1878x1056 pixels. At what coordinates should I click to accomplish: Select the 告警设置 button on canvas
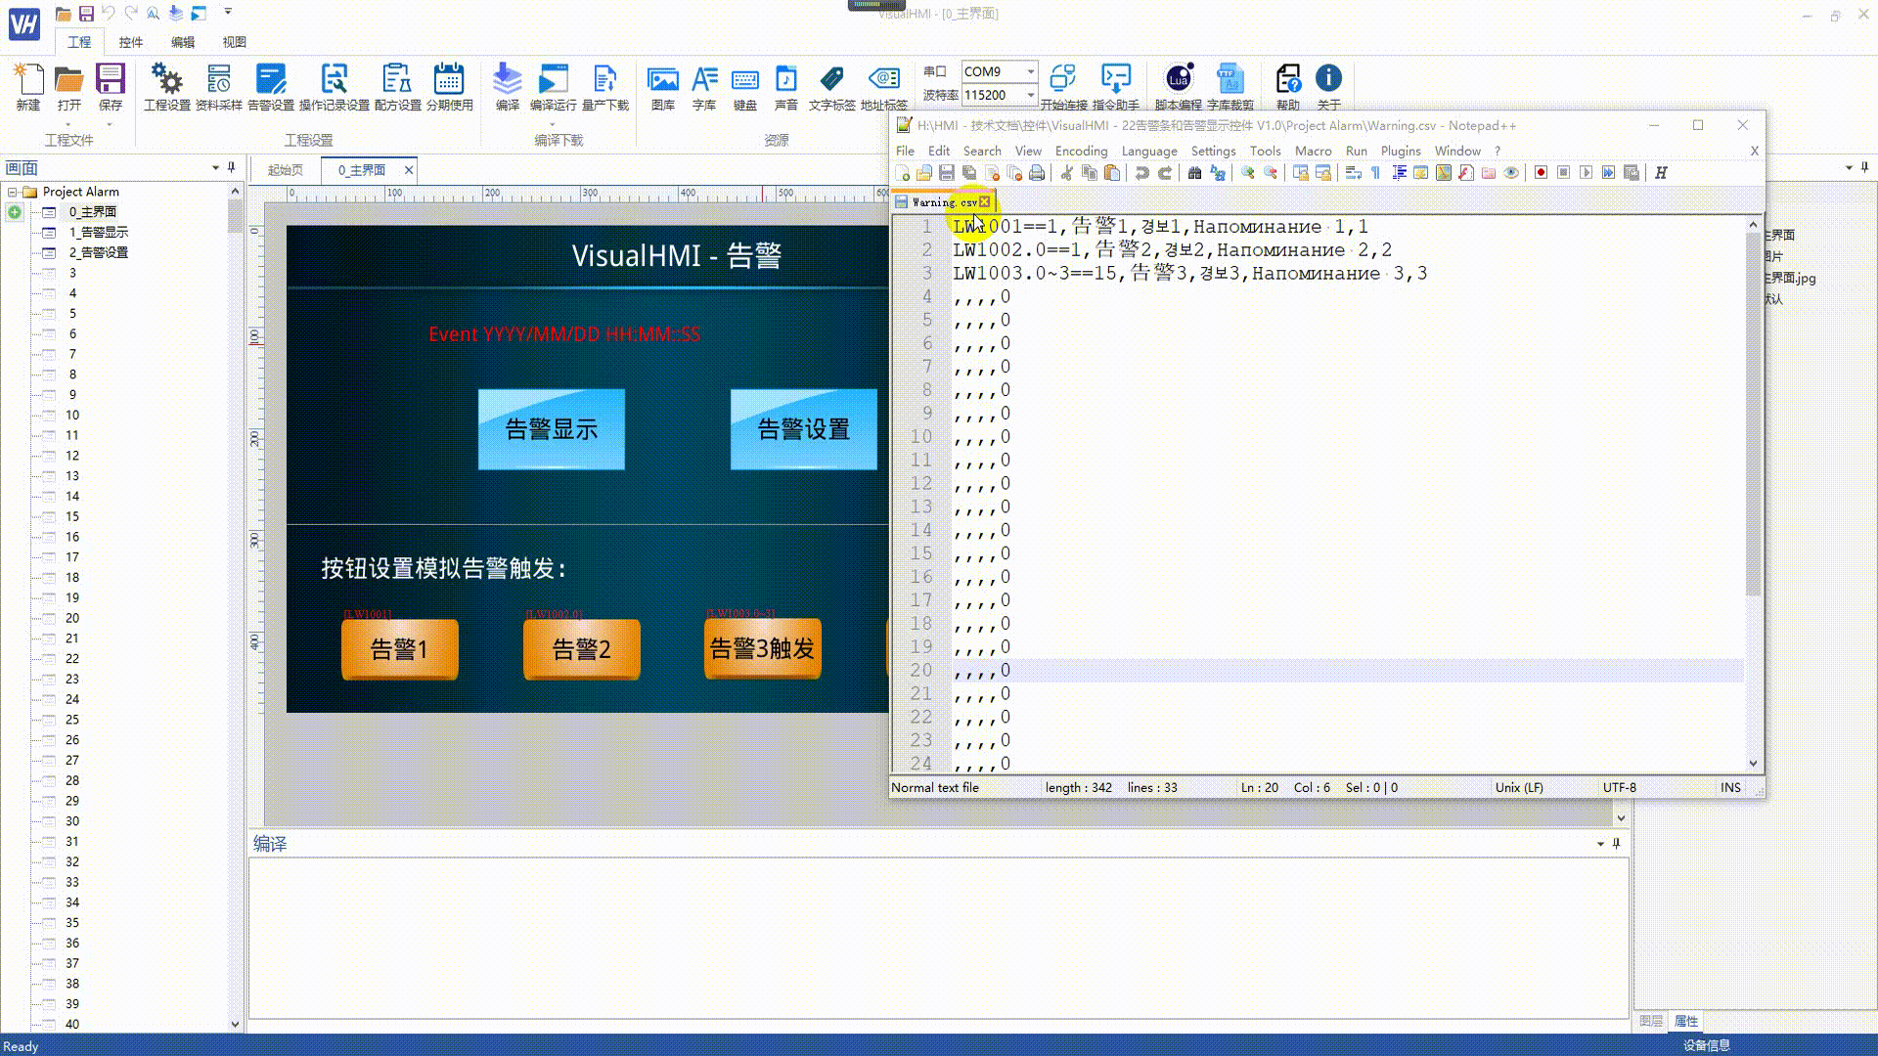click(803, 429)
